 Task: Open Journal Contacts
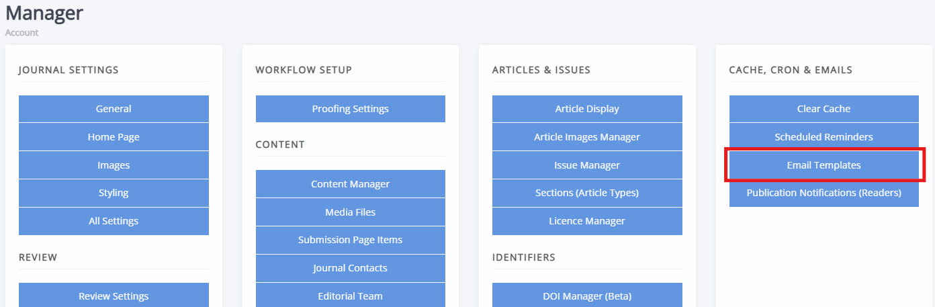tap(351, 268)
